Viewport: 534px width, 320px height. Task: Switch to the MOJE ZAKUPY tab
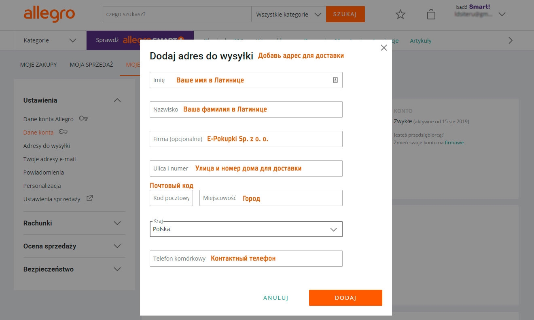[x=38, y=64]
